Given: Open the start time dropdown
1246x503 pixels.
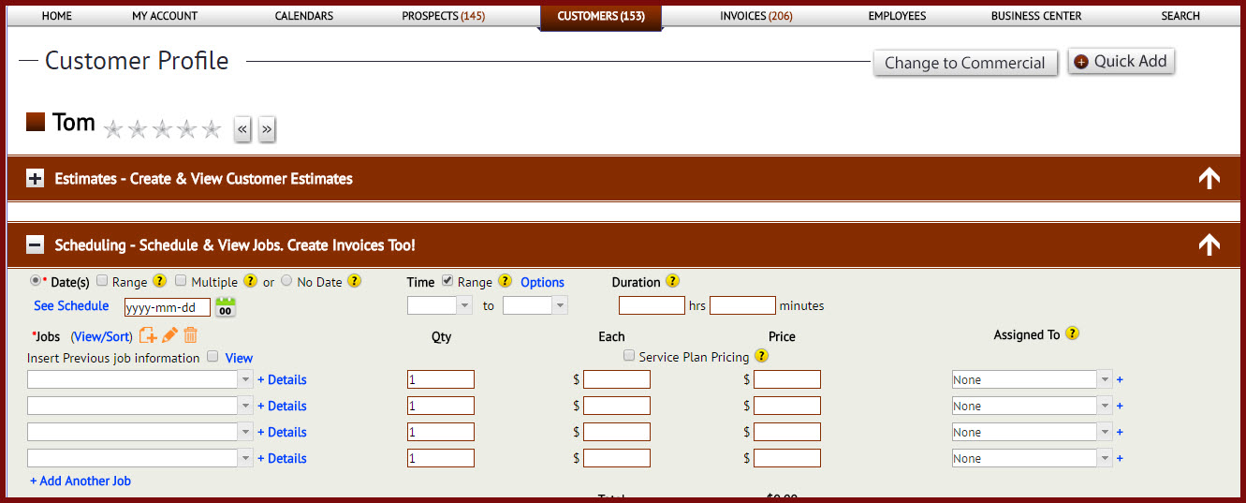Looking at the screenshot, I should (x=440, y=305).
